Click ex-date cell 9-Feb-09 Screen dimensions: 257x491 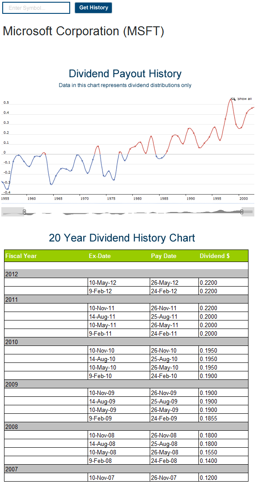click(x=119, y=418)
